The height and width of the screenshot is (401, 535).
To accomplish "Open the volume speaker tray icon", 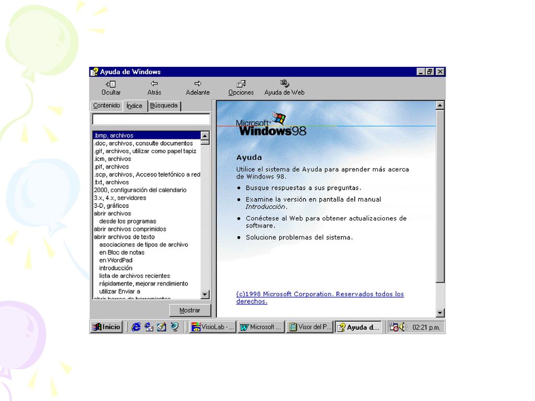I will (x=403, y=327).
